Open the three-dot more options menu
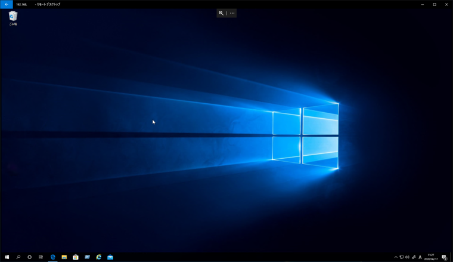453x262 pixels. (232, 13)
